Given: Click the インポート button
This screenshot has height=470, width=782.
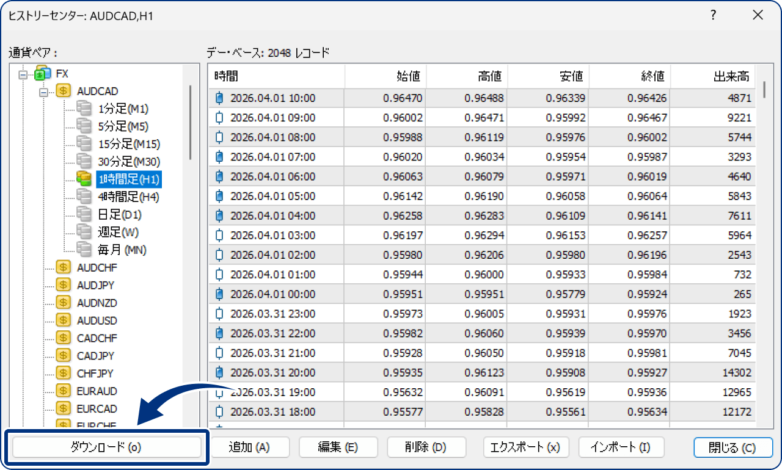Looking at the screenshot, I should pyautogui.click(x=621, y=447).
